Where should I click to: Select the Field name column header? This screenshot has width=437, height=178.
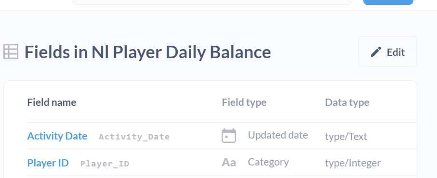point(52,102)
